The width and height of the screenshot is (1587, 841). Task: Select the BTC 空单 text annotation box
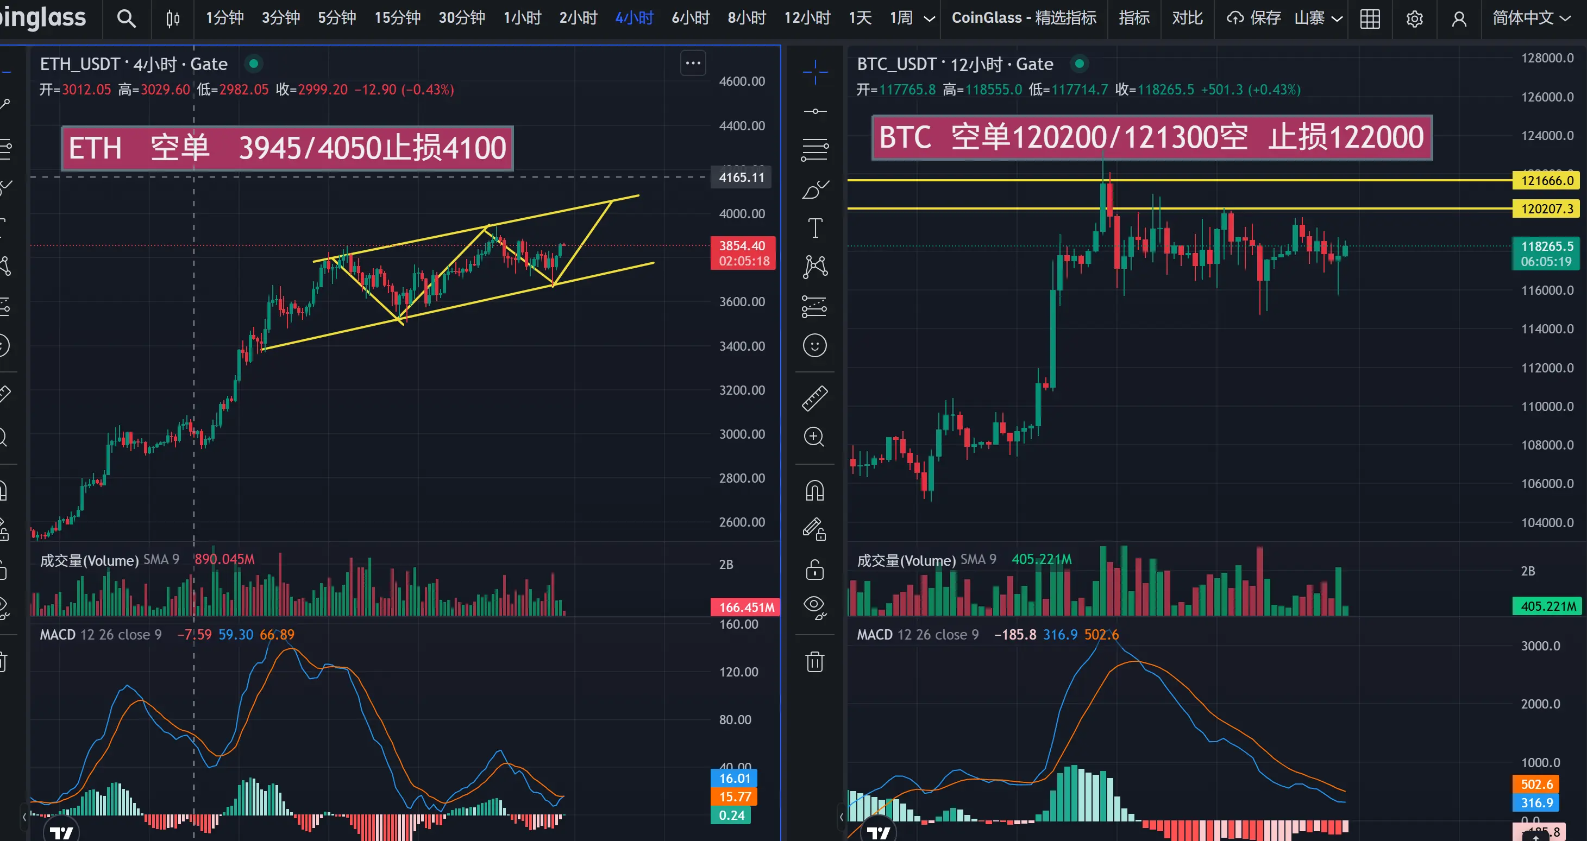tap(1151, 137)
